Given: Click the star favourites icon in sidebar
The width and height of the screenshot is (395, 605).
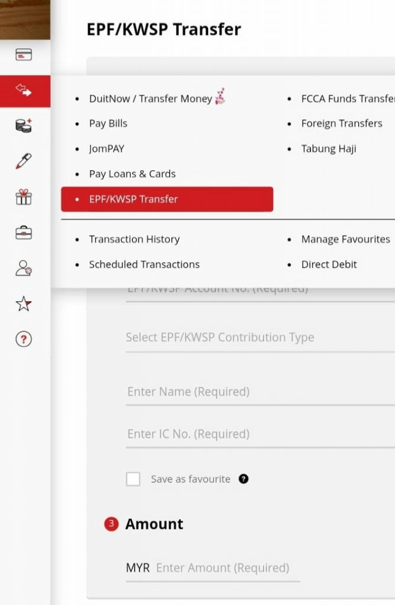Looking at the screenshot, I should point(24,304).
